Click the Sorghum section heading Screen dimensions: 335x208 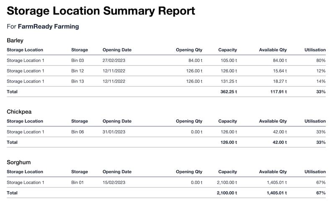point(18,162)
